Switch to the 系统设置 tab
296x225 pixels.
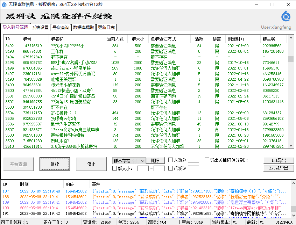pos(40,28)
